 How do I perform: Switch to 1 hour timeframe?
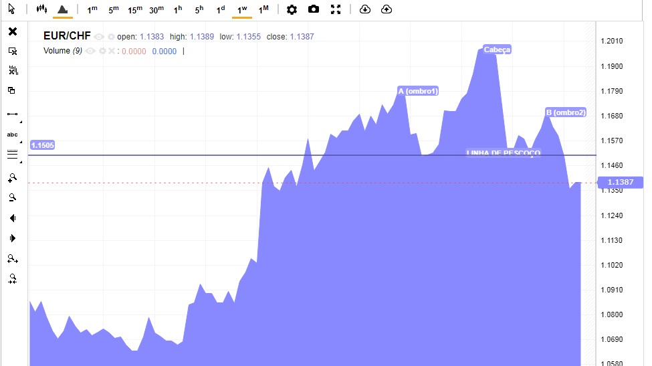(x=178, y=9)
